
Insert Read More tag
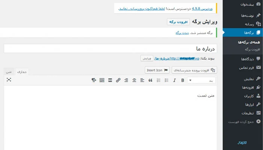[x=110, y=80]
